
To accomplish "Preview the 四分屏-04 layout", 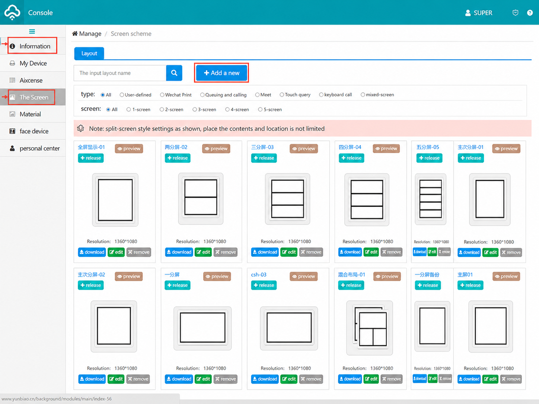I will [386, 148].
